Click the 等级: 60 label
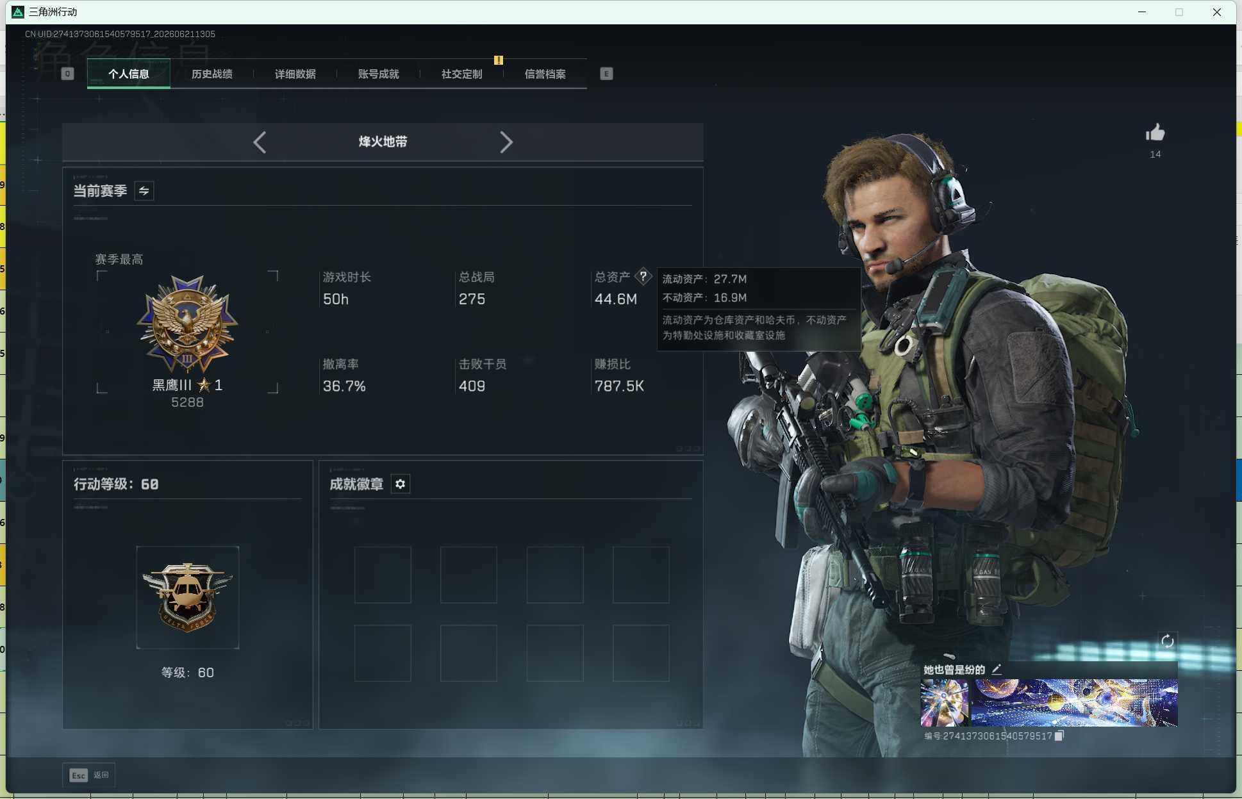1242x799 pixels. click(x=187, y=672)
